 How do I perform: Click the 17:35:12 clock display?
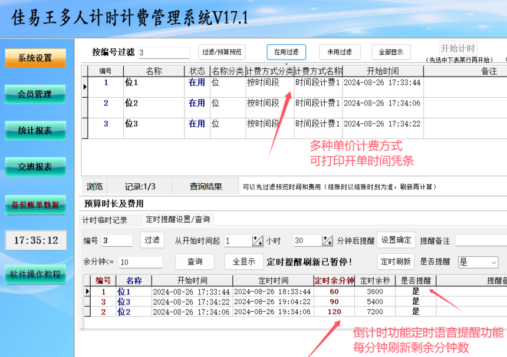[36, 240]
